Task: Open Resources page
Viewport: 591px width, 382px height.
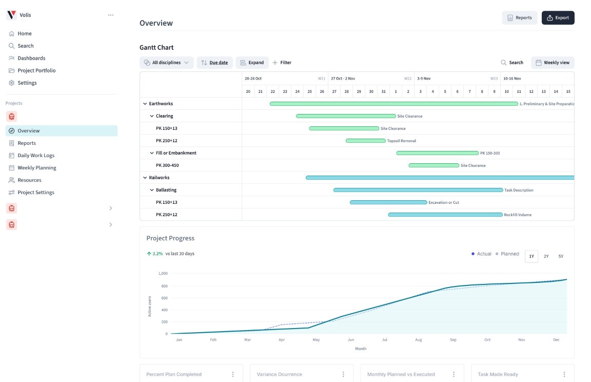Action: (29, 180)
